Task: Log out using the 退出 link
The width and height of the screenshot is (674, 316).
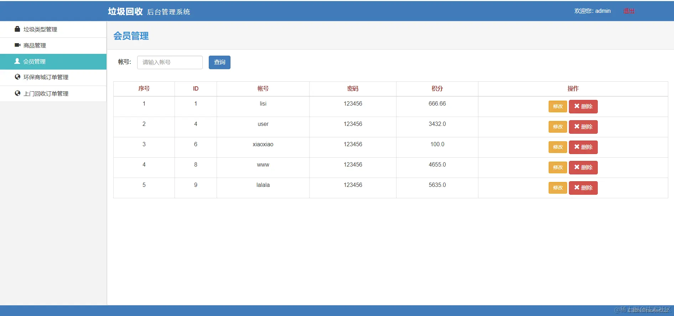Action: click(x=629, y=11)
